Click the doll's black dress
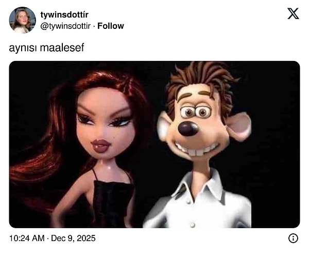Viewport: 309px width, 254px height. [x=112, y=204]
